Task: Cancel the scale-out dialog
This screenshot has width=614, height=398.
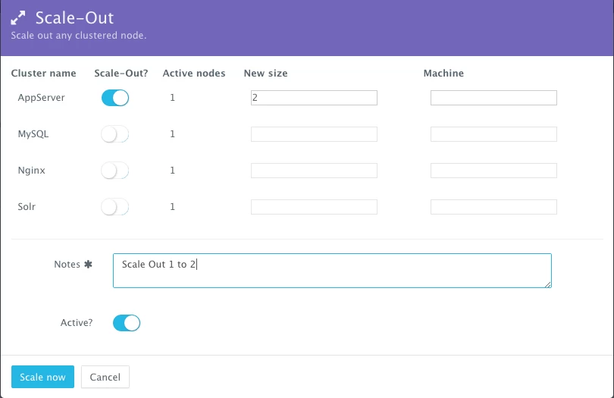Action: pos(105,377)
